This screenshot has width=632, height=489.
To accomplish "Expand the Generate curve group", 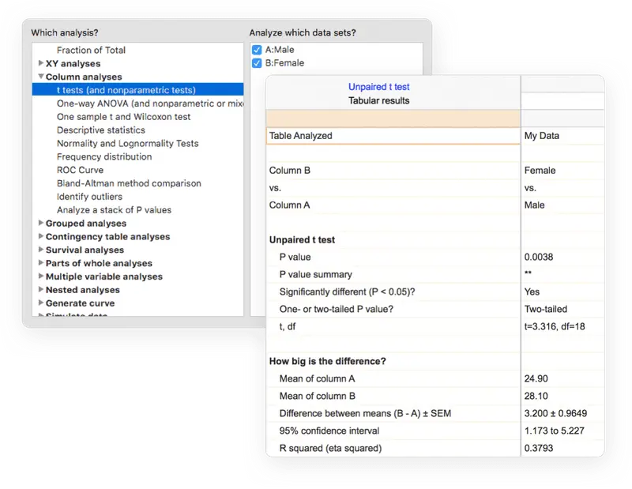I will pyautogui.click(x=41, y=303).
